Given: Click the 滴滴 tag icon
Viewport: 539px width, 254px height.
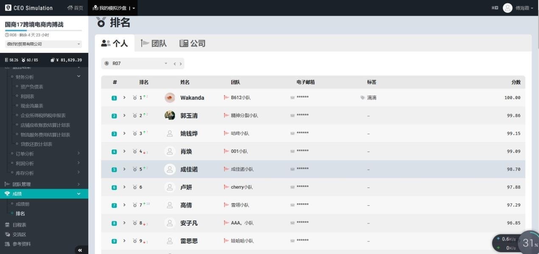Looking at the screenshot, I should [363, 98].
